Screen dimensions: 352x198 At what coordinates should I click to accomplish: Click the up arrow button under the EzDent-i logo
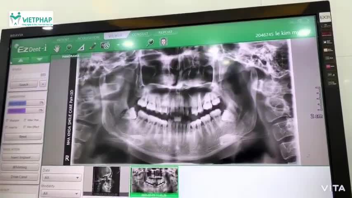coord(21,60)
